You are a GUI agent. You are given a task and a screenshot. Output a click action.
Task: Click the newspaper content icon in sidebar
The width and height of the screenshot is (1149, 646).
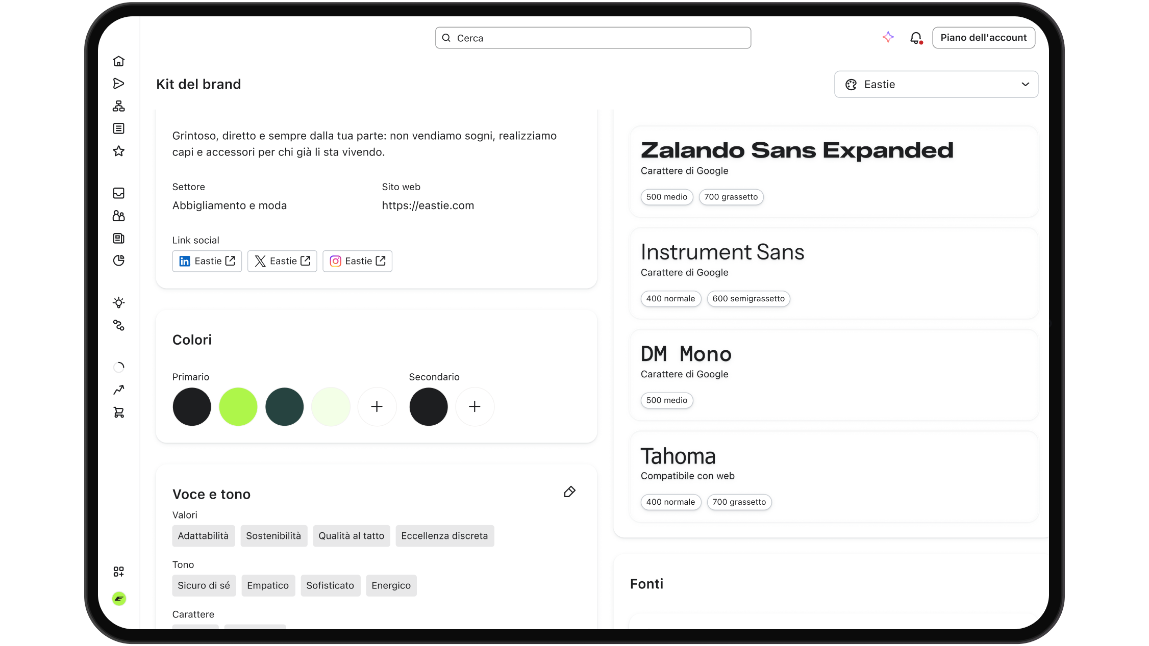(x=118, y=238)
